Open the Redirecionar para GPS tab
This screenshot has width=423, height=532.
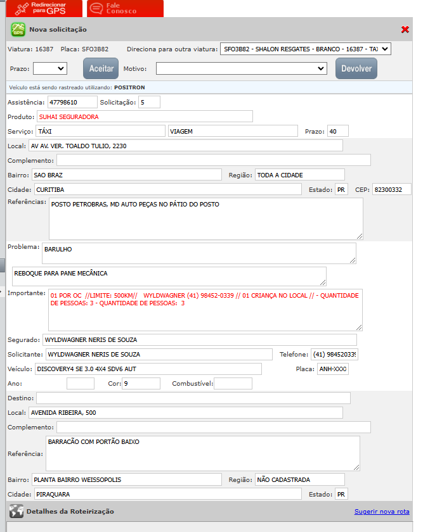[x=44, y=8]
